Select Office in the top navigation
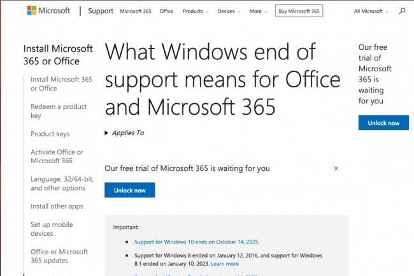This screenshot has height=276, width=414. pos(166,11)
